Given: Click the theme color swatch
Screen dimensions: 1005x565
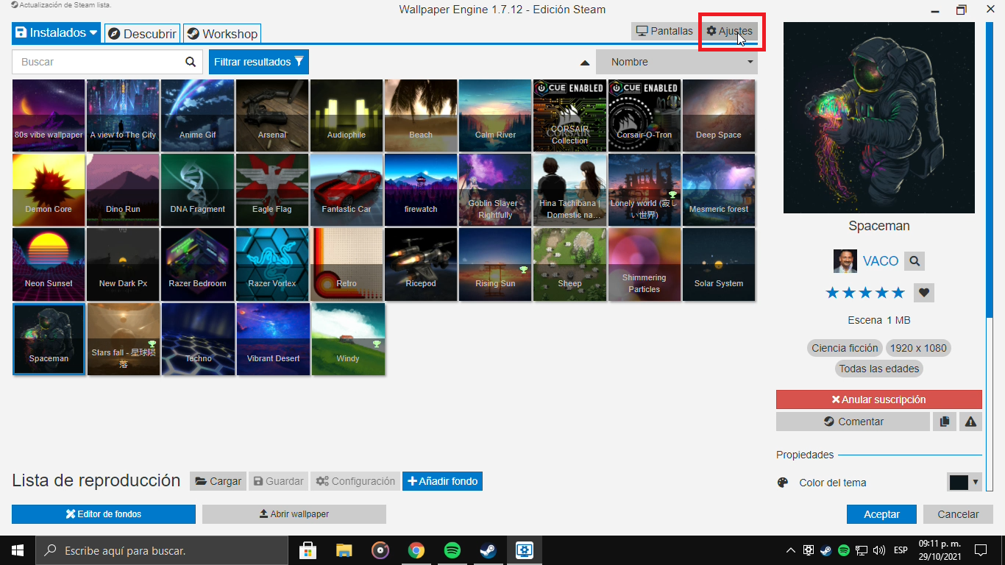Looking at the screenshot, I should pyautogui.click(x=959, y=483).
